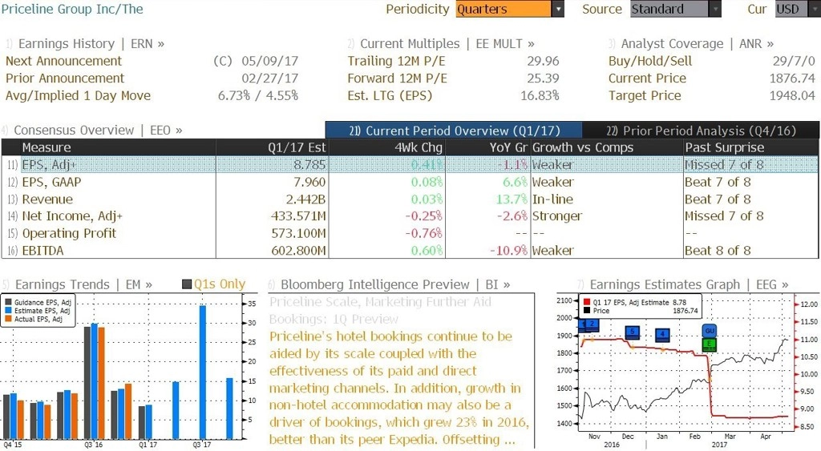The image size is (821, 451).
Task: Click the green E earnings marker
Action: pyautogui.click(x=710, y=344)
